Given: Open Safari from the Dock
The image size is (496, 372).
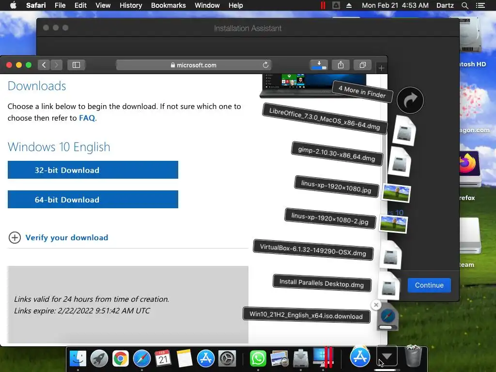Looking at the screenshot, I should click(x=142, y=358).
